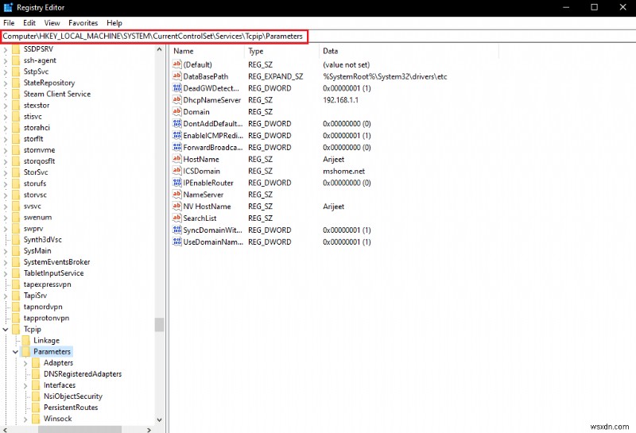Expand the Adapters subkey

25,363
